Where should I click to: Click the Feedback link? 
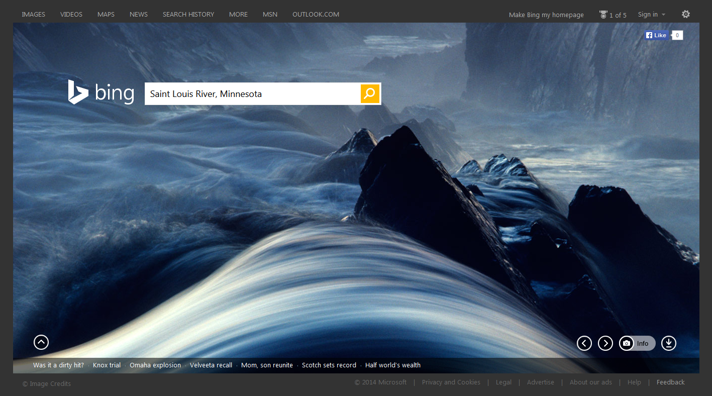671,382
